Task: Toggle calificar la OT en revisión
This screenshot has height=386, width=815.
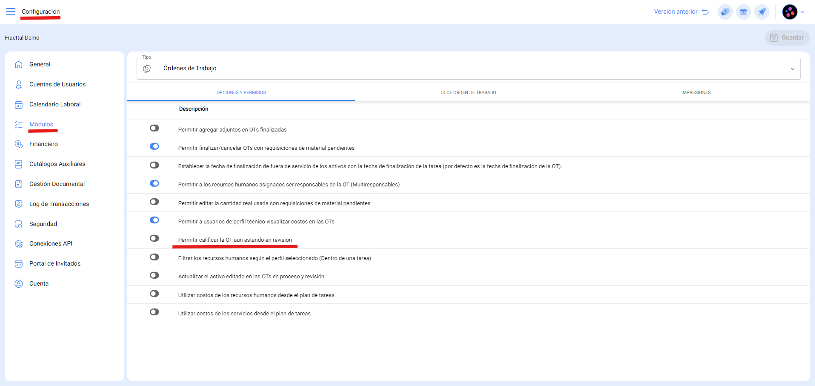Action: (x=154, y=238)
